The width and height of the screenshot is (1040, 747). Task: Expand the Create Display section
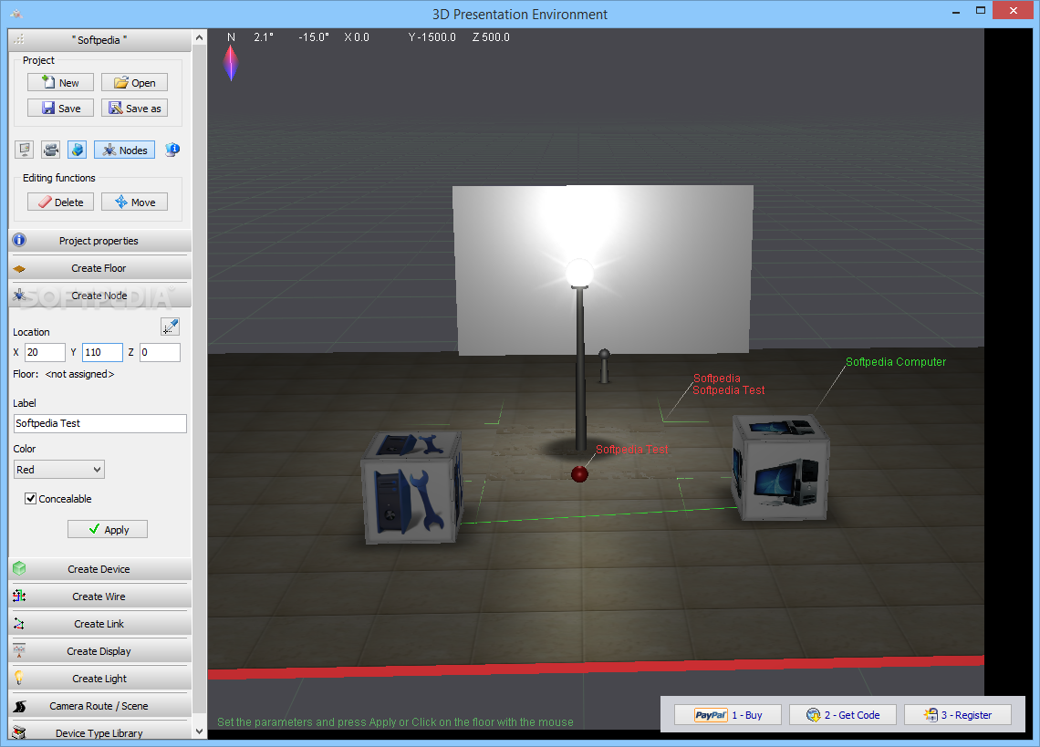(99, 651)
